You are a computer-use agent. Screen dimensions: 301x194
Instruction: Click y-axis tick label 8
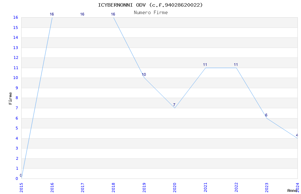(x=17, y=98)
